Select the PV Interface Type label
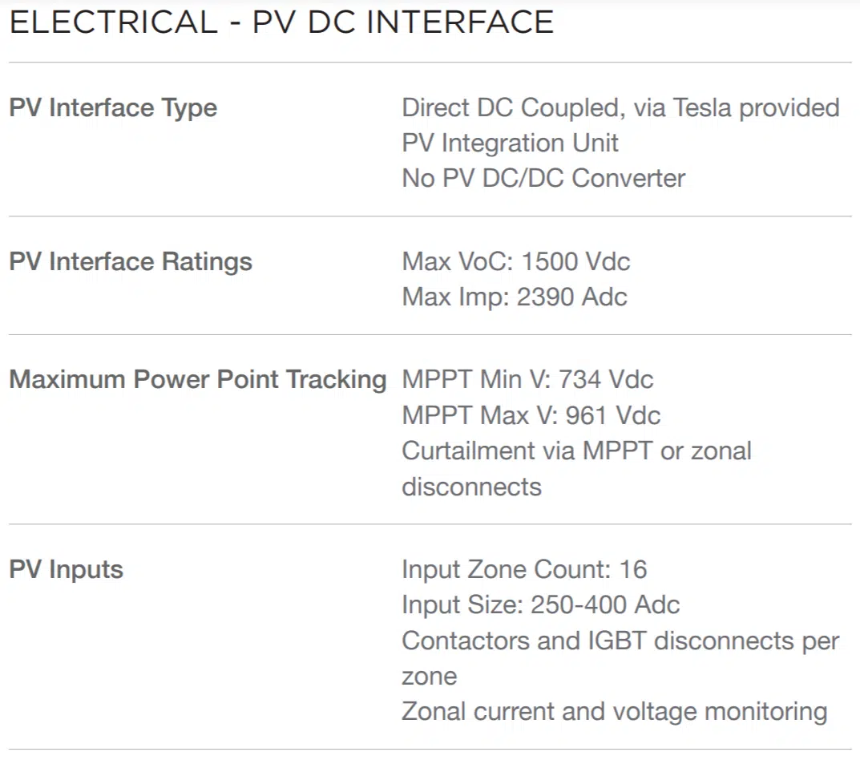 click(113, 107)
